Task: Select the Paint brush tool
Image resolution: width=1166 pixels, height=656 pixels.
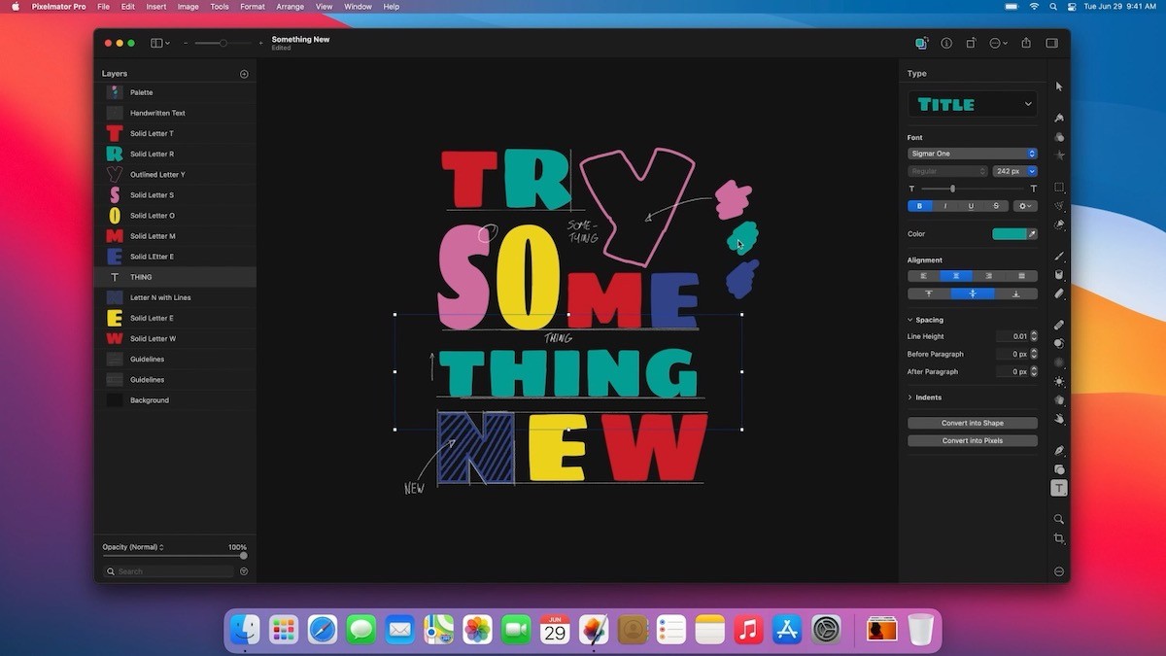Action: (1059, 257)
